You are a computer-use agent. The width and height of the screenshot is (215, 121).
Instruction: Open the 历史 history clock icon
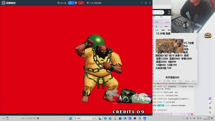169,12
